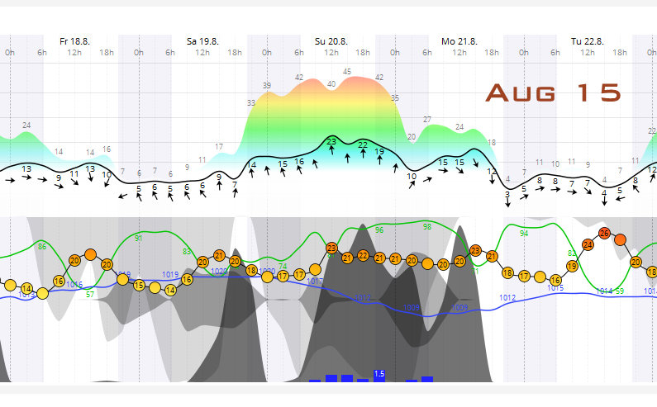The image size is (657, 407).
Task: Click the humidity value 94 label
Action: [524, 234]
